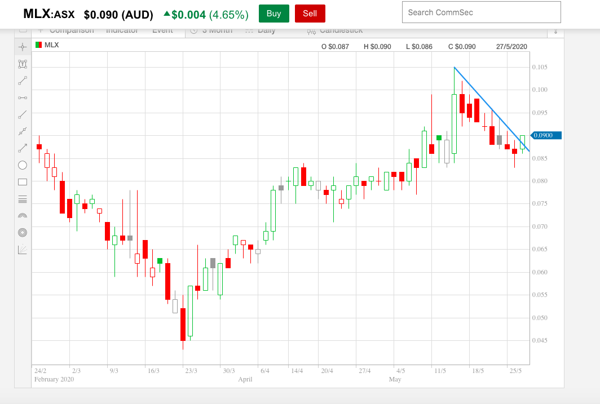
Task: Click the red Sell button
Action: click(310, 14)
